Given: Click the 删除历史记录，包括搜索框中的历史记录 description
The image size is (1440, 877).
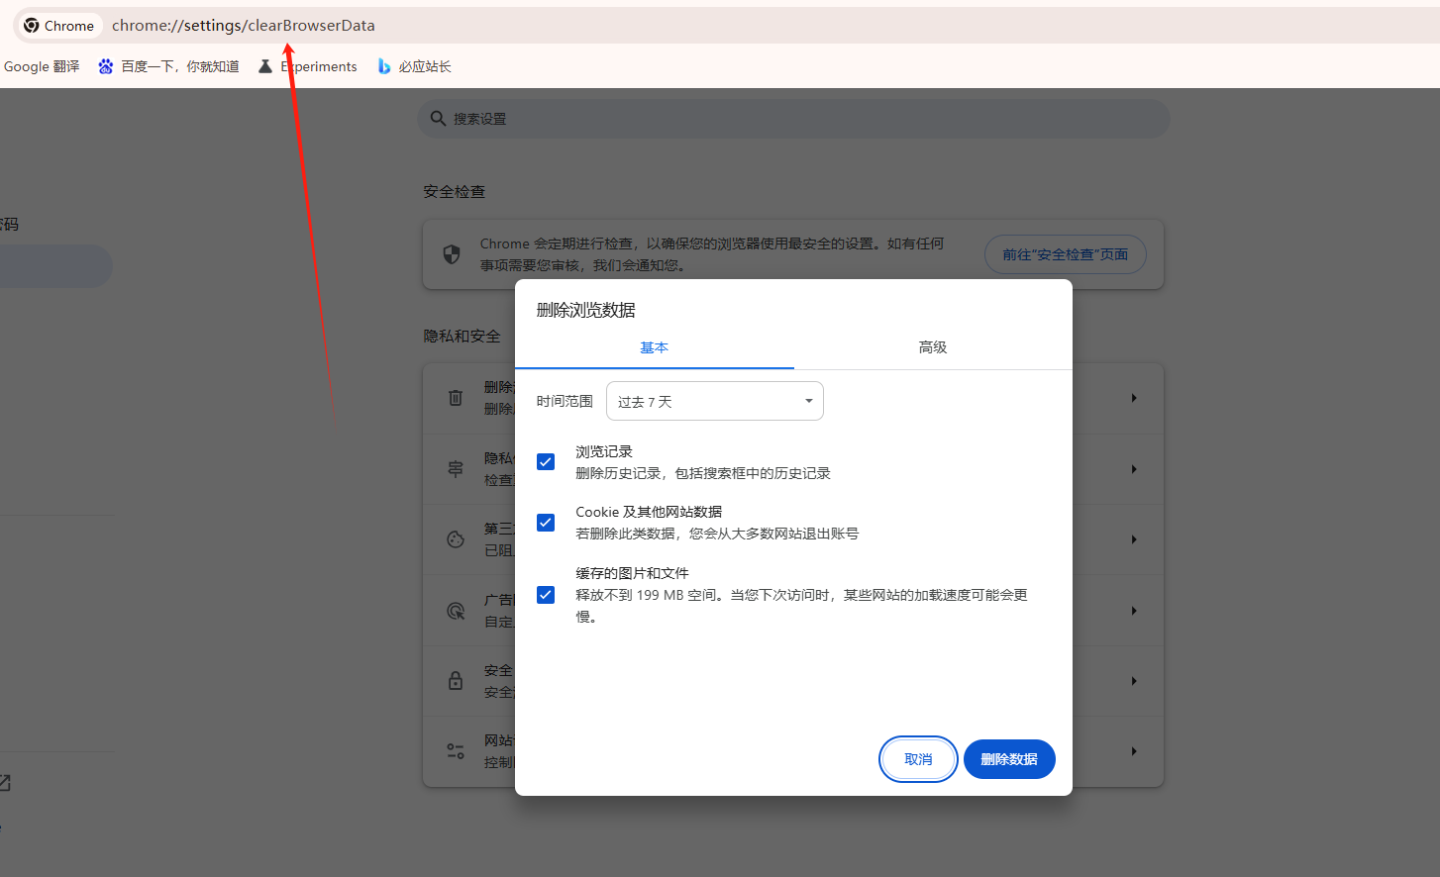Looking at the screenshot, I should click(x=702, y=473).
